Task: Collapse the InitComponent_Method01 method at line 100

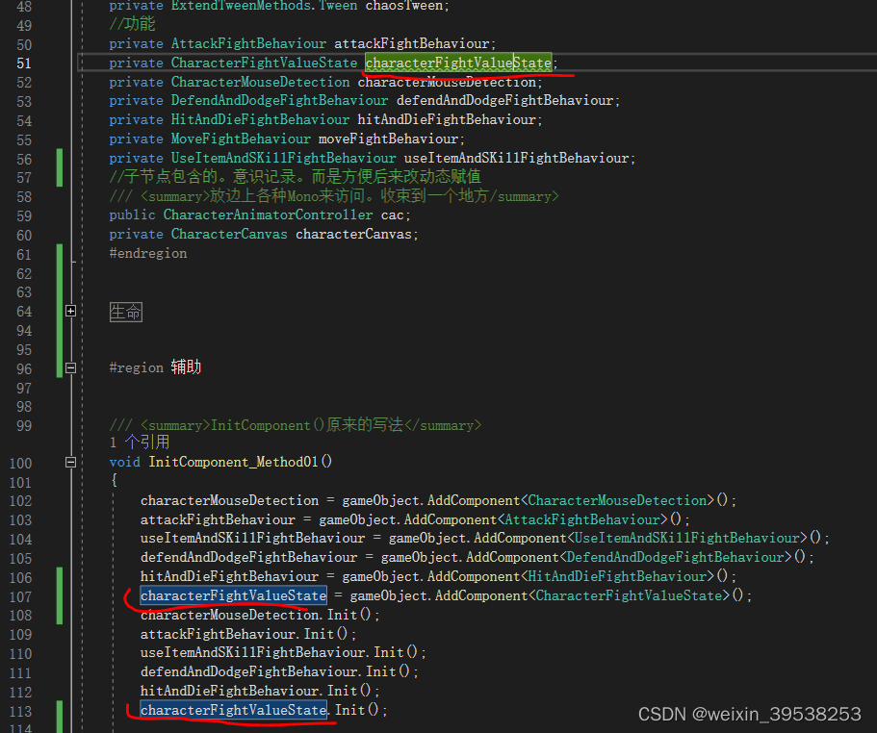Action: click(x=70, y=462)
